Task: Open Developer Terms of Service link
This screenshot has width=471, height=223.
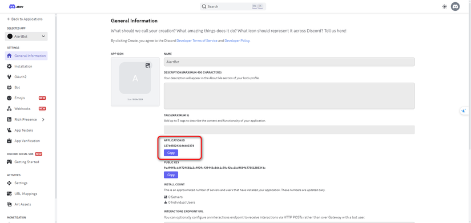Action: (x=197, y=40)
